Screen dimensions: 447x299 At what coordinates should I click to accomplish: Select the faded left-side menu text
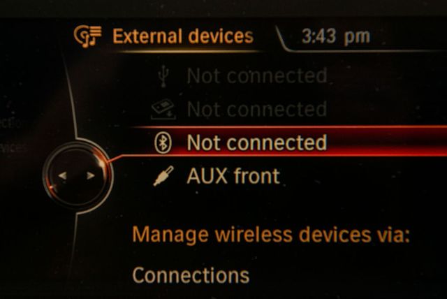coord(13,136)
